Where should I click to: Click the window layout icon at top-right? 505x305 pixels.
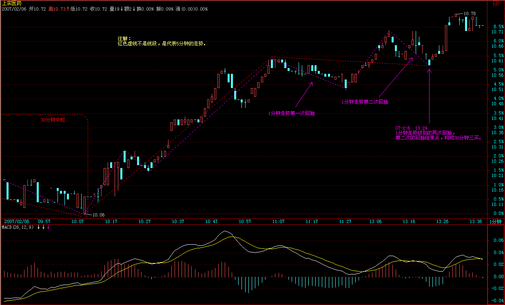coord(495,2)
